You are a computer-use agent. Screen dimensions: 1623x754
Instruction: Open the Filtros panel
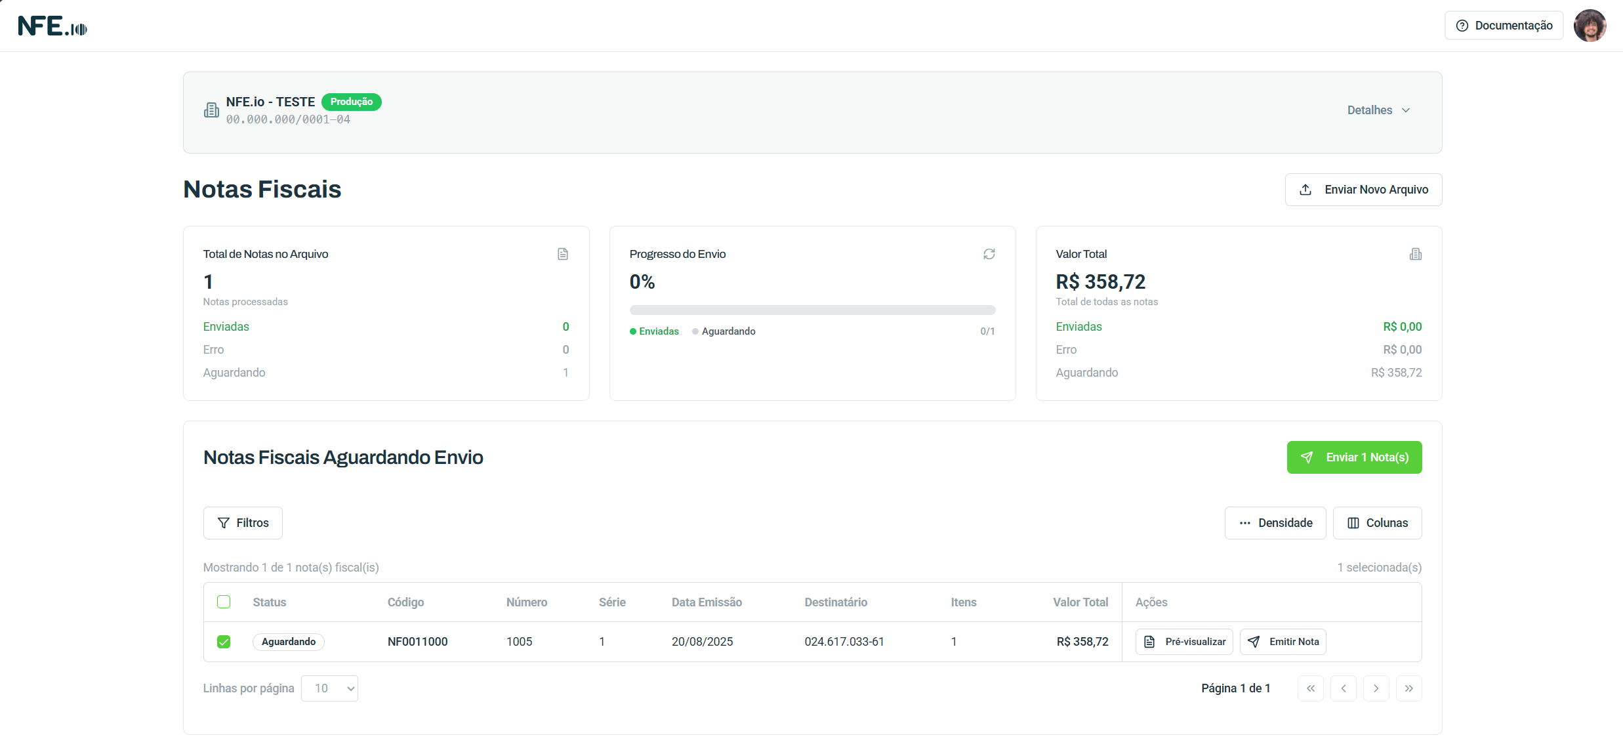(243, 523)
